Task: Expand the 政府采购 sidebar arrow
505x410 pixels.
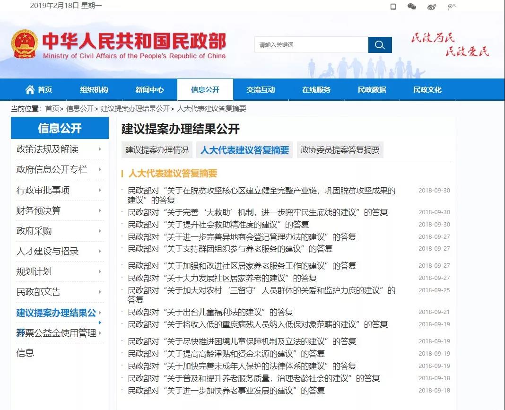Action: click(100, 231)
